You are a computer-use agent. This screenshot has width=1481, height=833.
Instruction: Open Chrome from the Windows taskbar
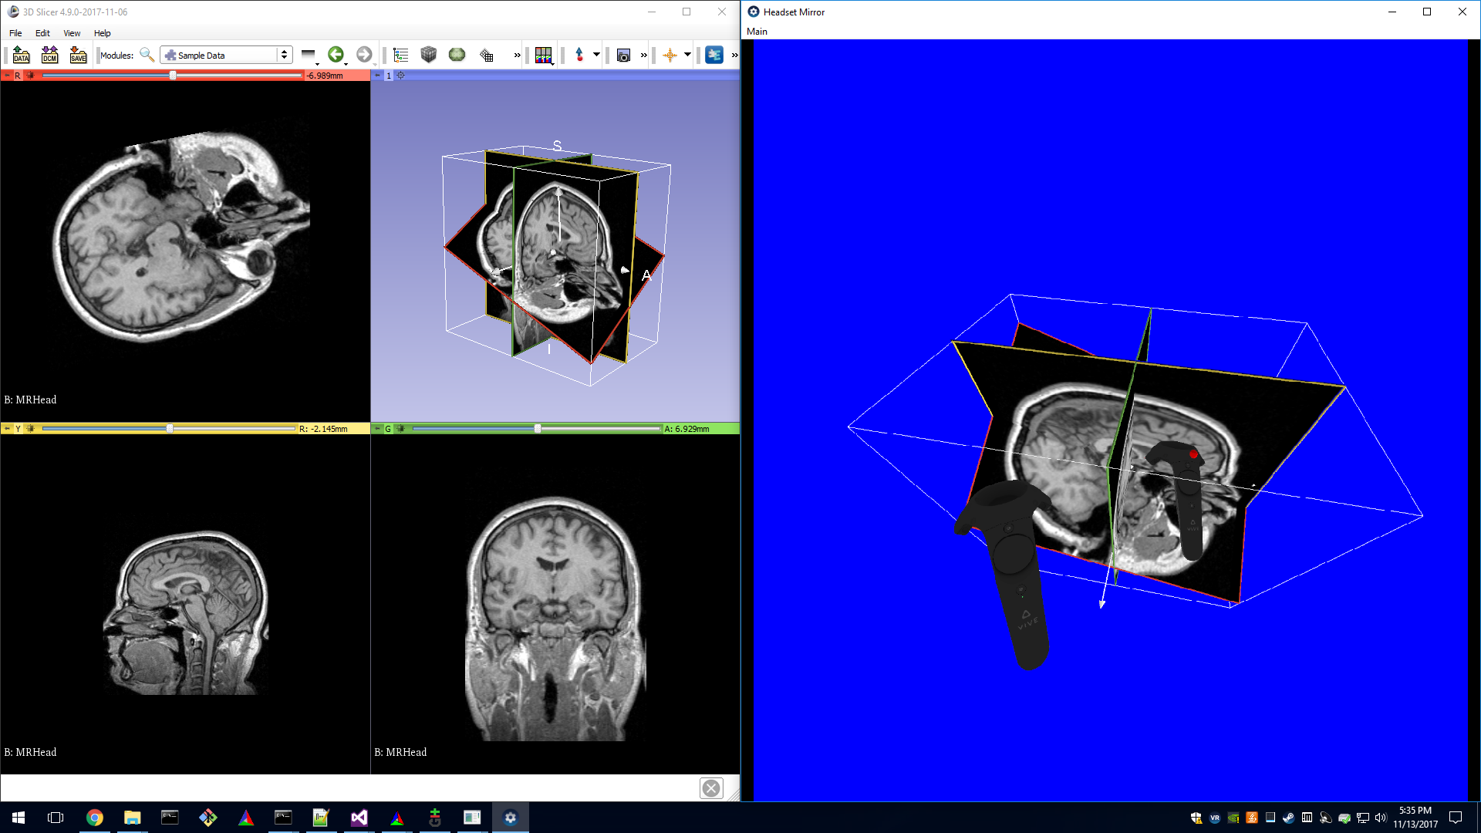(95, 818)
